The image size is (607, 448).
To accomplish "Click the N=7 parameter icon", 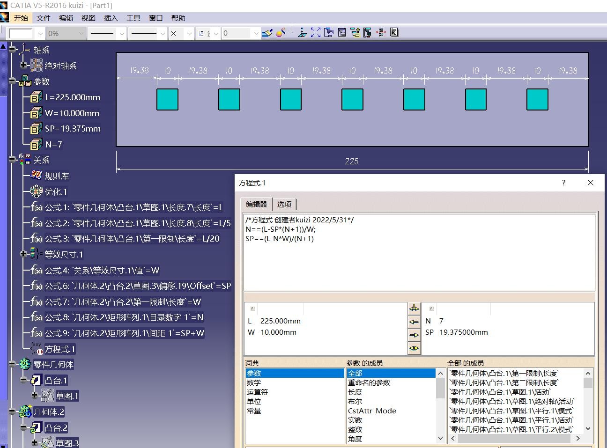I will point(36,144).
